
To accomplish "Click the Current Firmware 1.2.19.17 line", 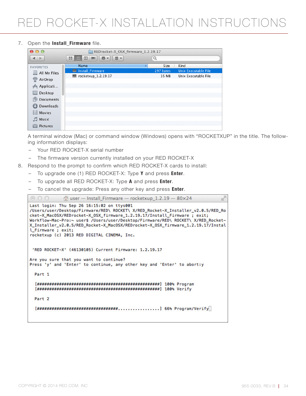I will 97,250.
